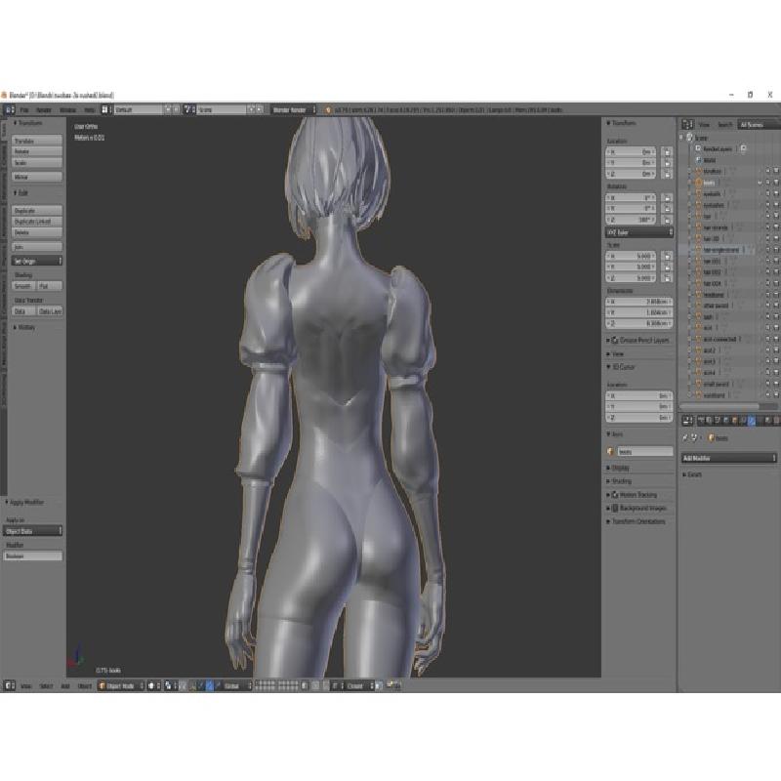The image size is (781, 781).
Task: Open the Scene properties tab icon
Action: (x=718, y=421)
